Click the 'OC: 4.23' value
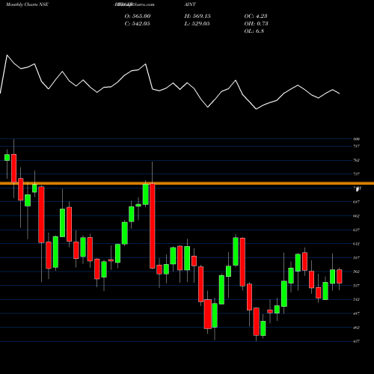Screen dimensions: 374x374 (x=256, y=16)
